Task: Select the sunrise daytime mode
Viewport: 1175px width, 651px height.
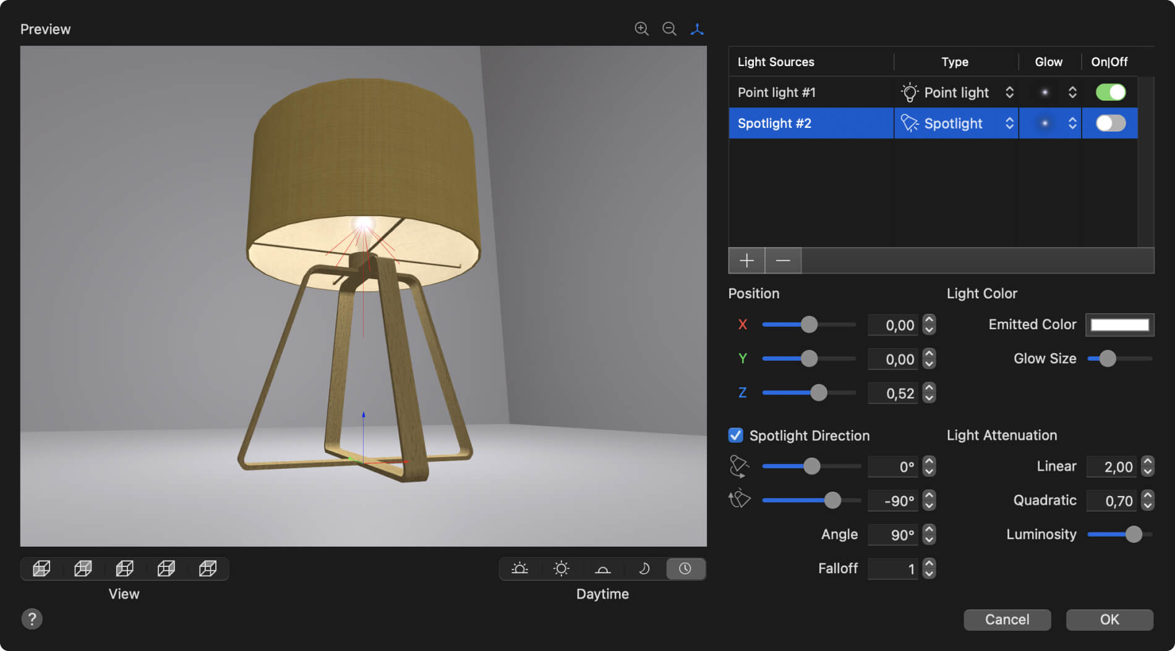Action: (x=520, y=568)
